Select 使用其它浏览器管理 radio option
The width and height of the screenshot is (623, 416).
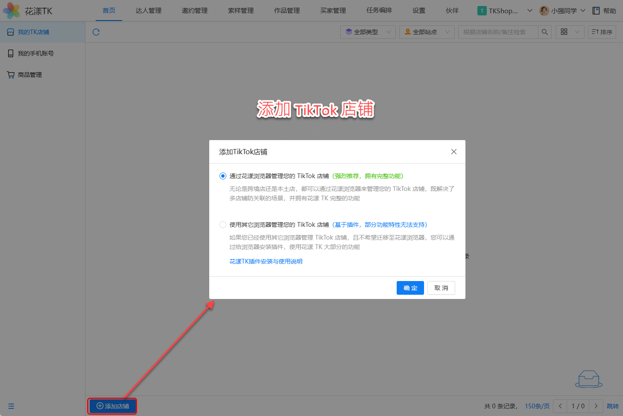pos(223,225)
